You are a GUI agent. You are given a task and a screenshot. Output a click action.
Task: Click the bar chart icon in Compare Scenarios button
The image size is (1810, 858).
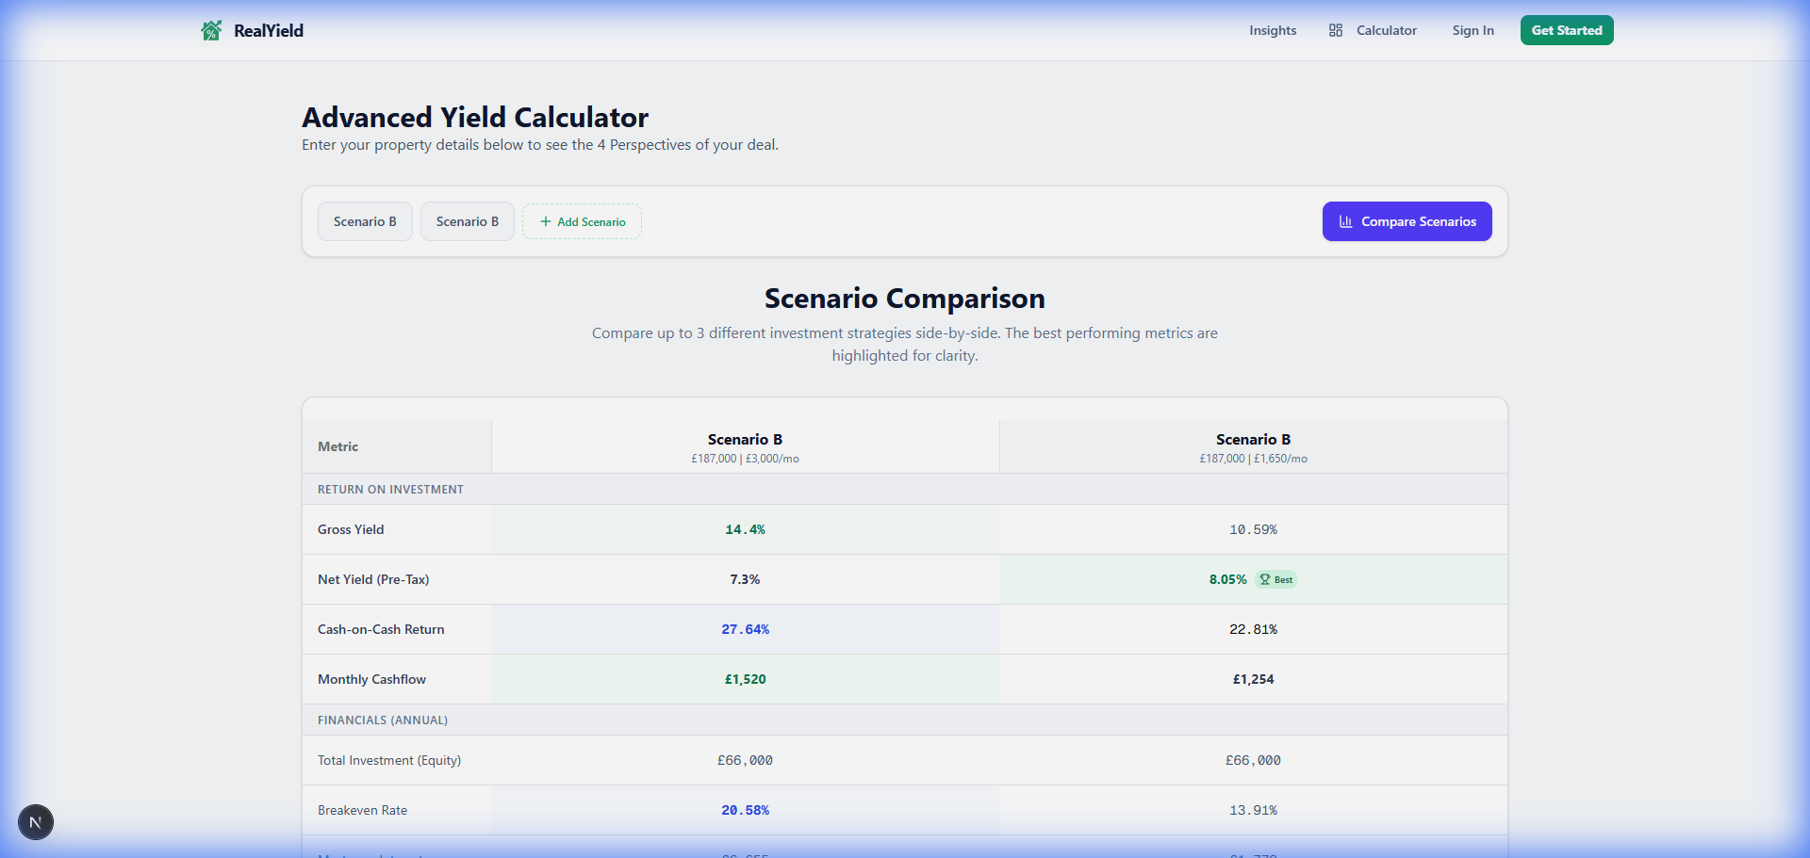point(1345,221)
